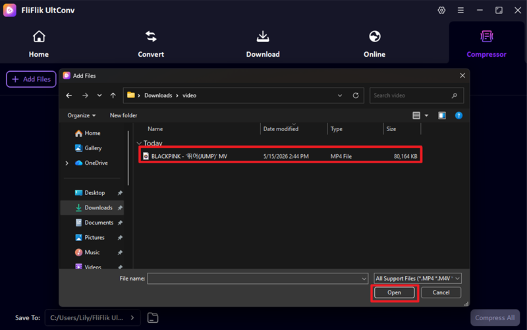Toggle the preview pane

point(442,116)
